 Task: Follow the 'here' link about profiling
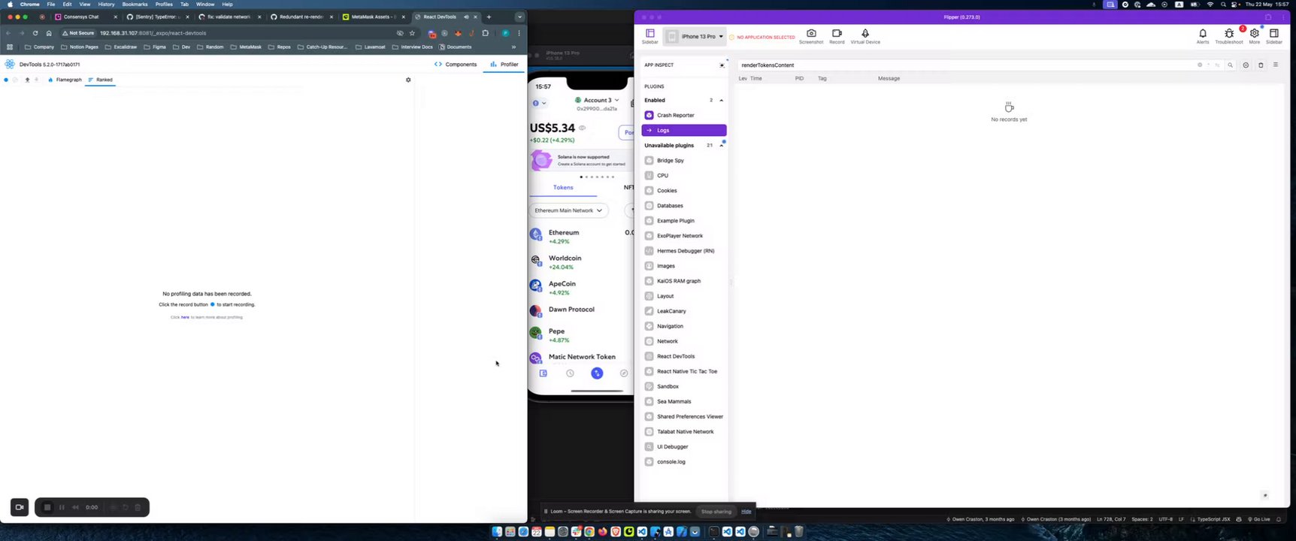(185, 317)
